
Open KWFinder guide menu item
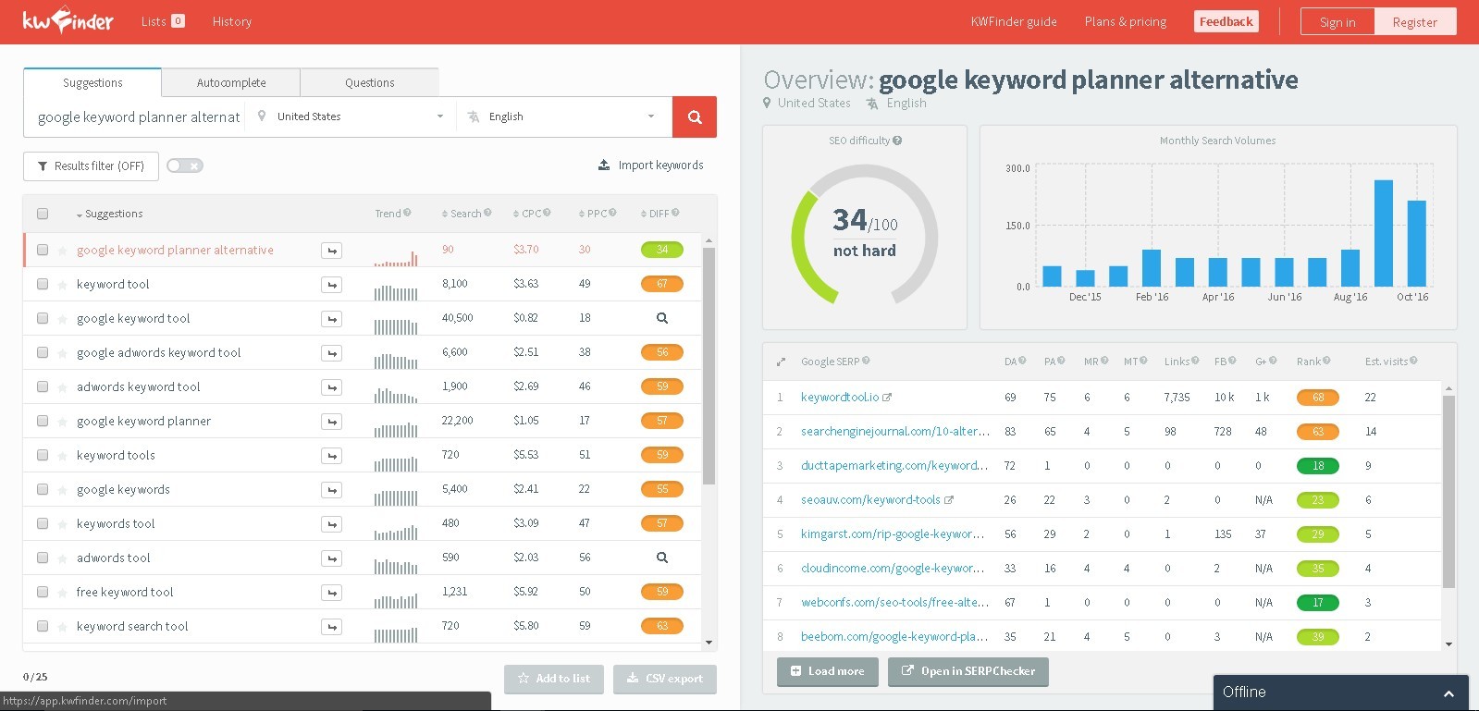(x=1014, y=21)
